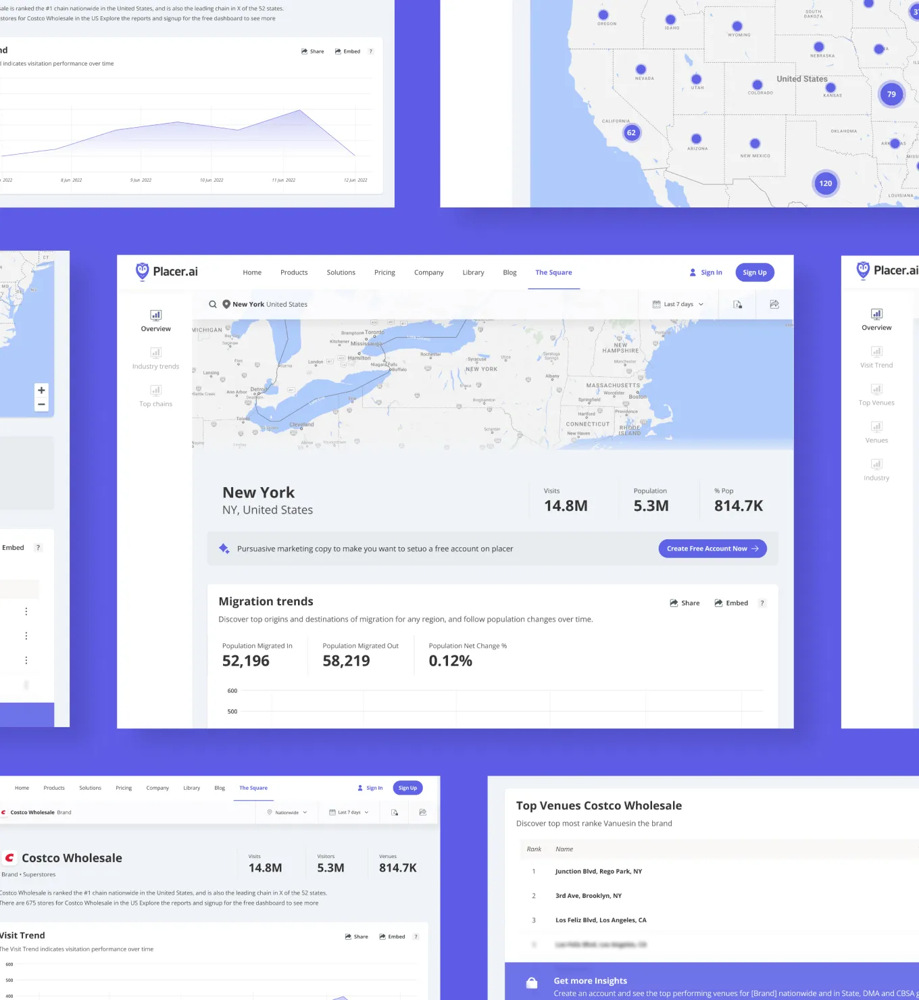Click the share icon at the far end of the New York search bar

pos(774,305)
